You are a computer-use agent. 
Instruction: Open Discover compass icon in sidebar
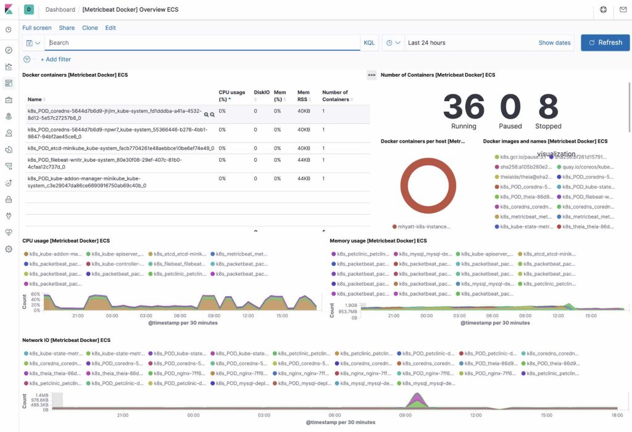[x=9, y=50]
